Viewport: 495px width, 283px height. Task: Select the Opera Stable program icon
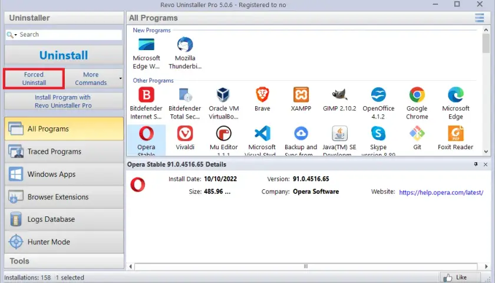146,134
